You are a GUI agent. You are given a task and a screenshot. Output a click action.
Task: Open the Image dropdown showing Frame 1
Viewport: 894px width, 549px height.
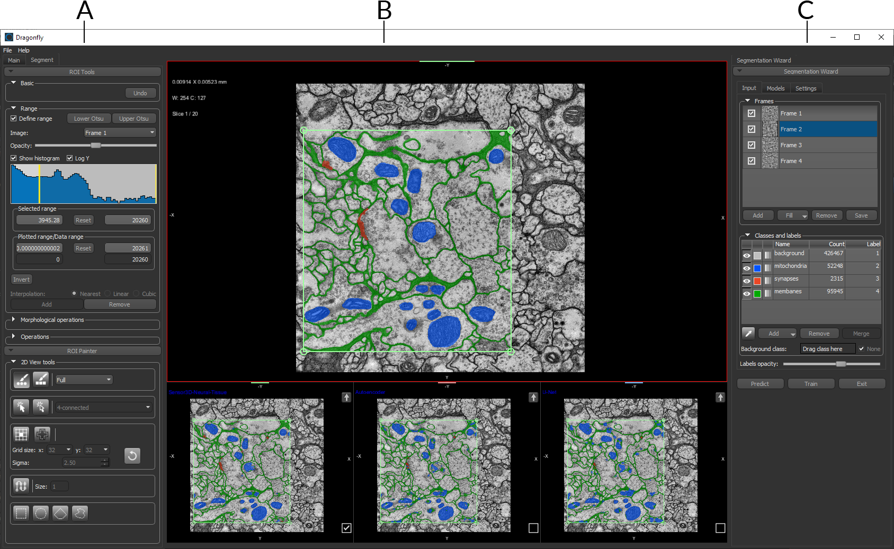click(120, 133)
